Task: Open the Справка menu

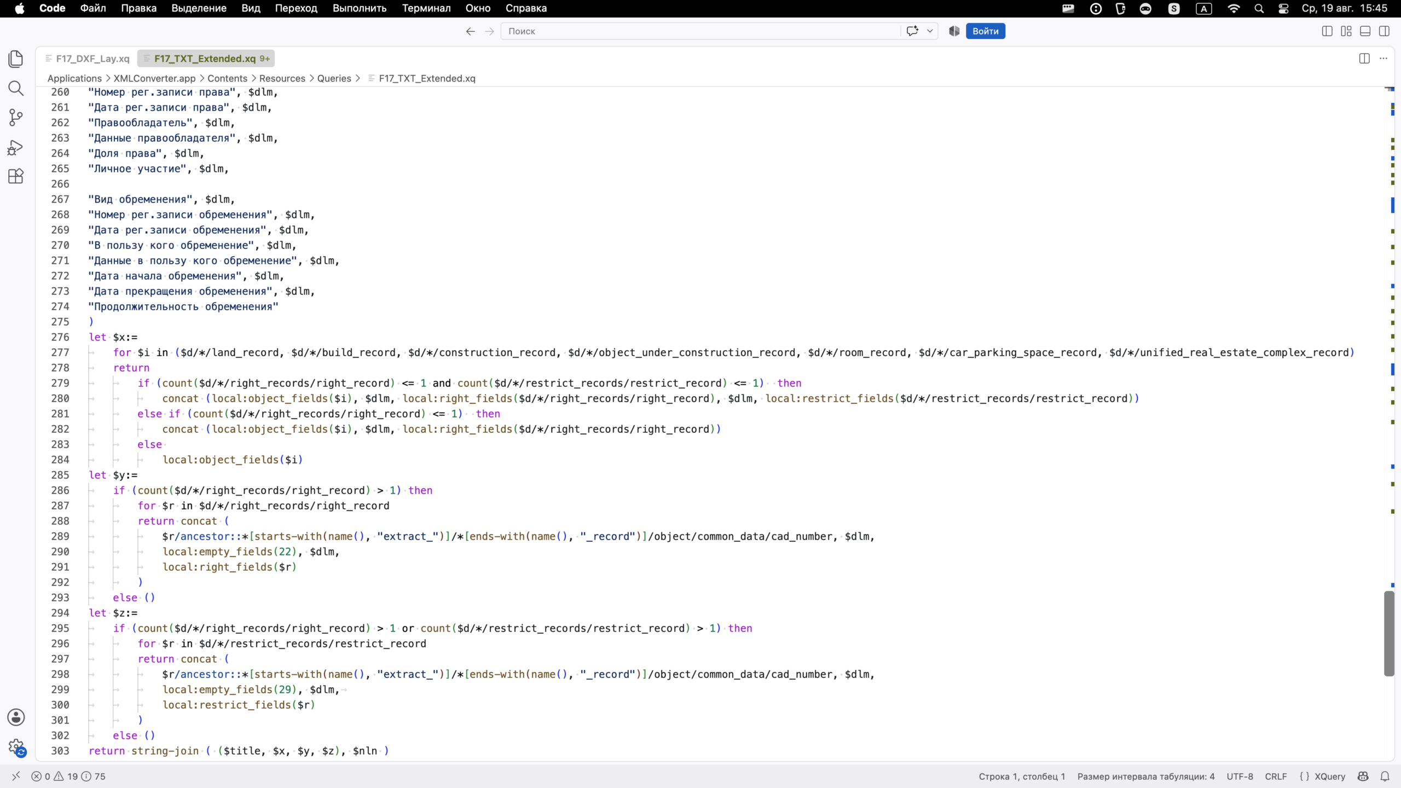Action: pos(526,8)
